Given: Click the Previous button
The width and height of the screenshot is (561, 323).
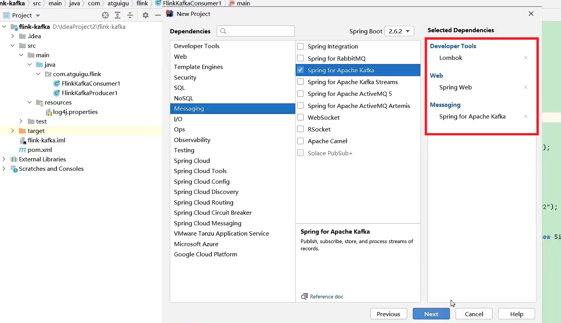Looking at the screenshot, I should (389, 314).
